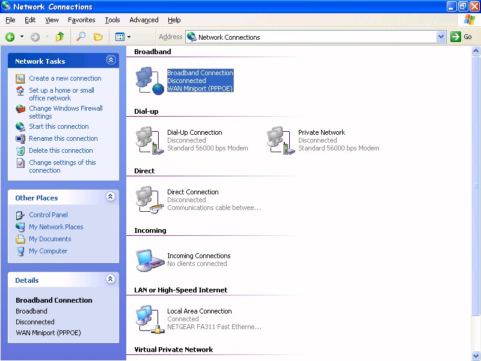The image size is (481, 361).
Task: Click Delete this connection link
Action: pos(61,150)
